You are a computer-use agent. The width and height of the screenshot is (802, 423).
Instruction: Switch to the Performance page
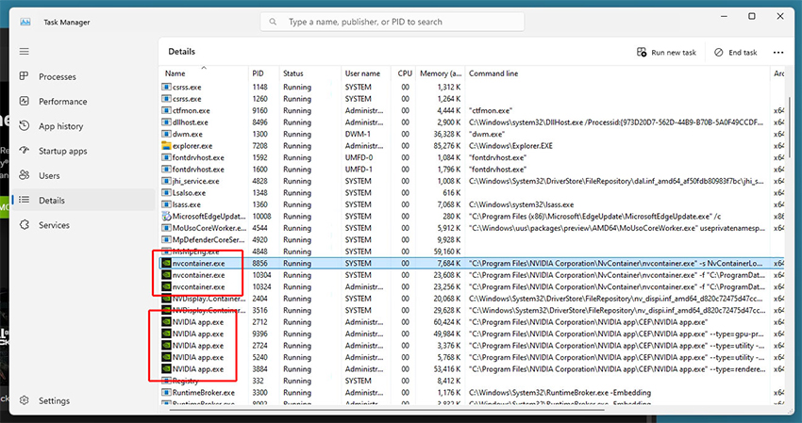click(83, 101)
